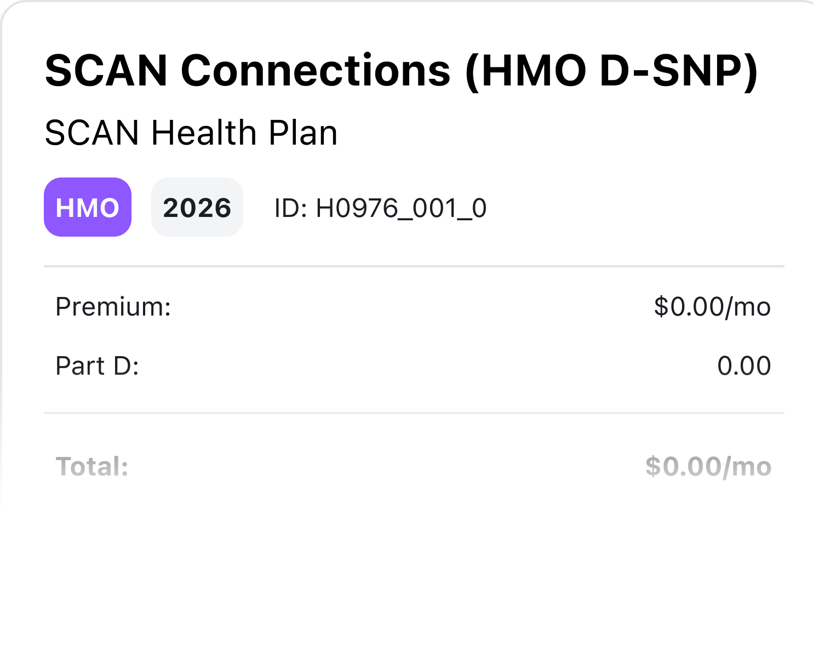The height and width of the screenshot is (653, 813).
Task: Click the $0.00/mo premium amount
Action: click(712, 307)
